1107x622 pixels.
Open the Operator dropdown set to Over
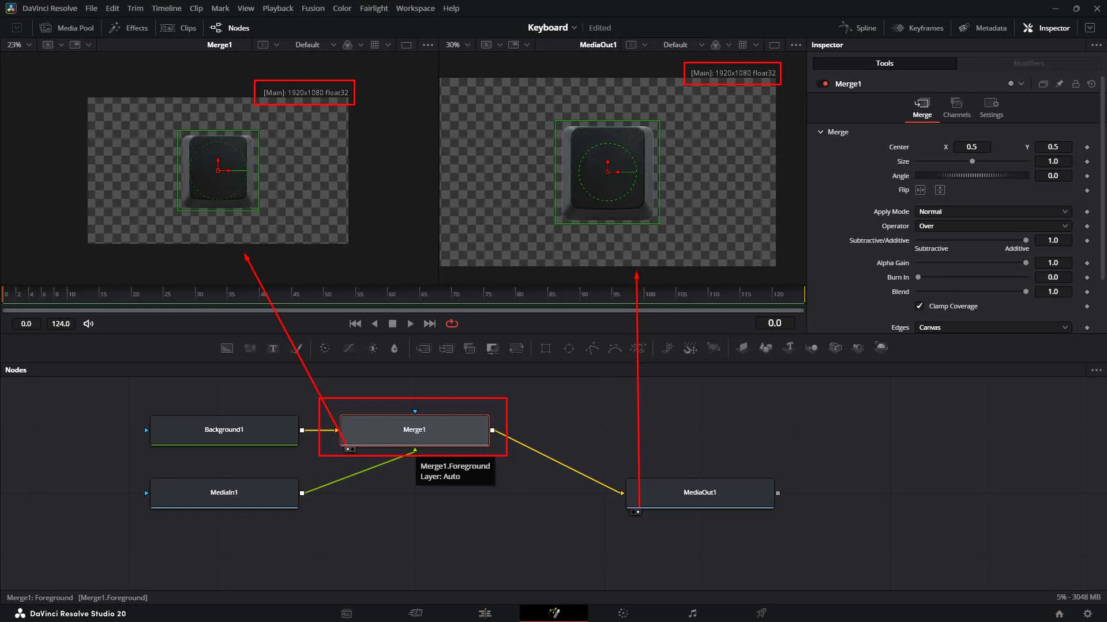click(x=993, y=226)
